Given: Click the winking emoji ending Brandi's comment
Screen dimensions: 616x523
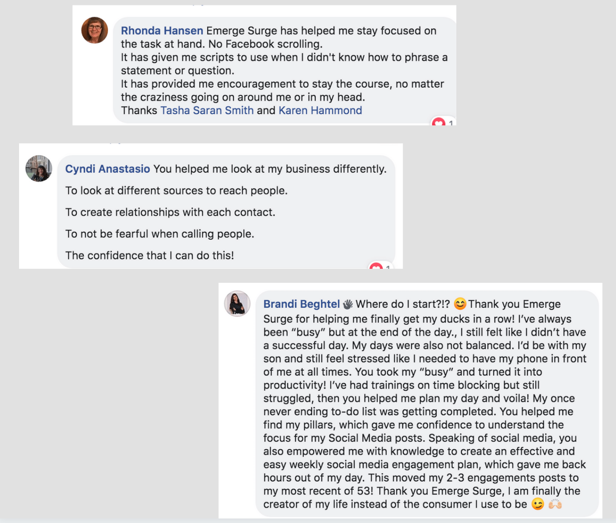Looking at the screenshot, I should [538, 504].
